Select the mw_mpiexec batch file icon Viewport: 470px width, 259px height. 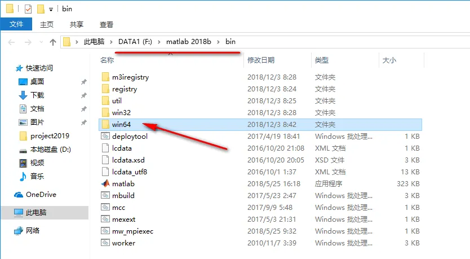(x=105, y=231)
